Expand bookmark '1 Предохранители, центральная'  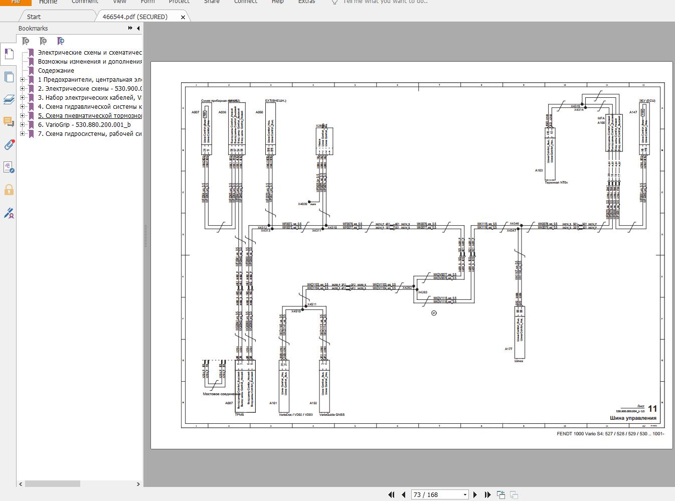coord(22,80)
